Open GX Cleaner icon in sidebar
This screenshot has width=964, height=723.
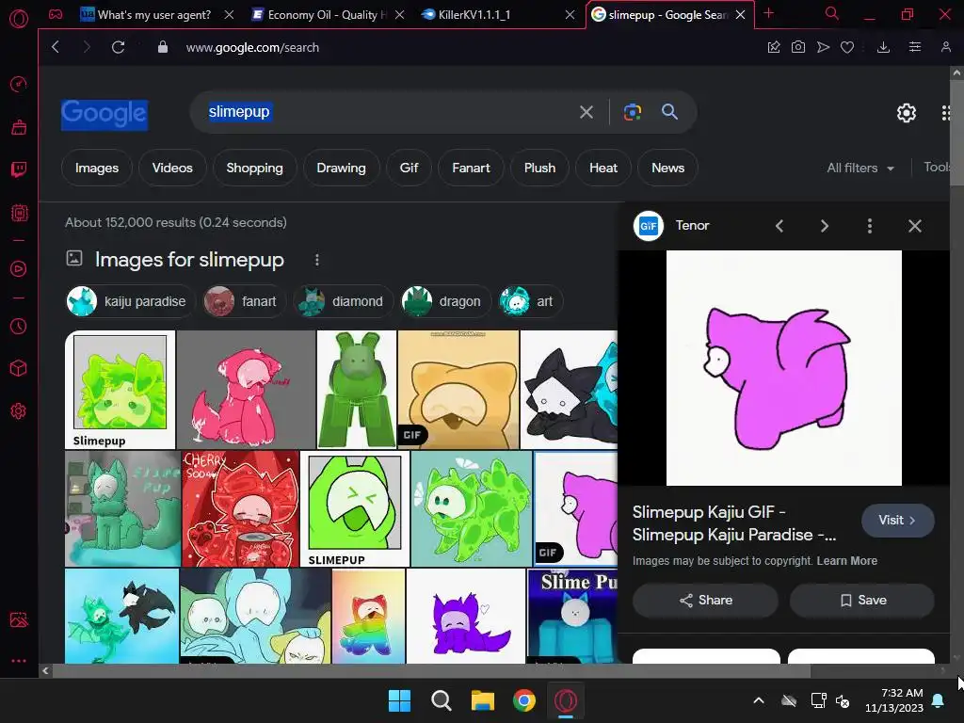19,127
